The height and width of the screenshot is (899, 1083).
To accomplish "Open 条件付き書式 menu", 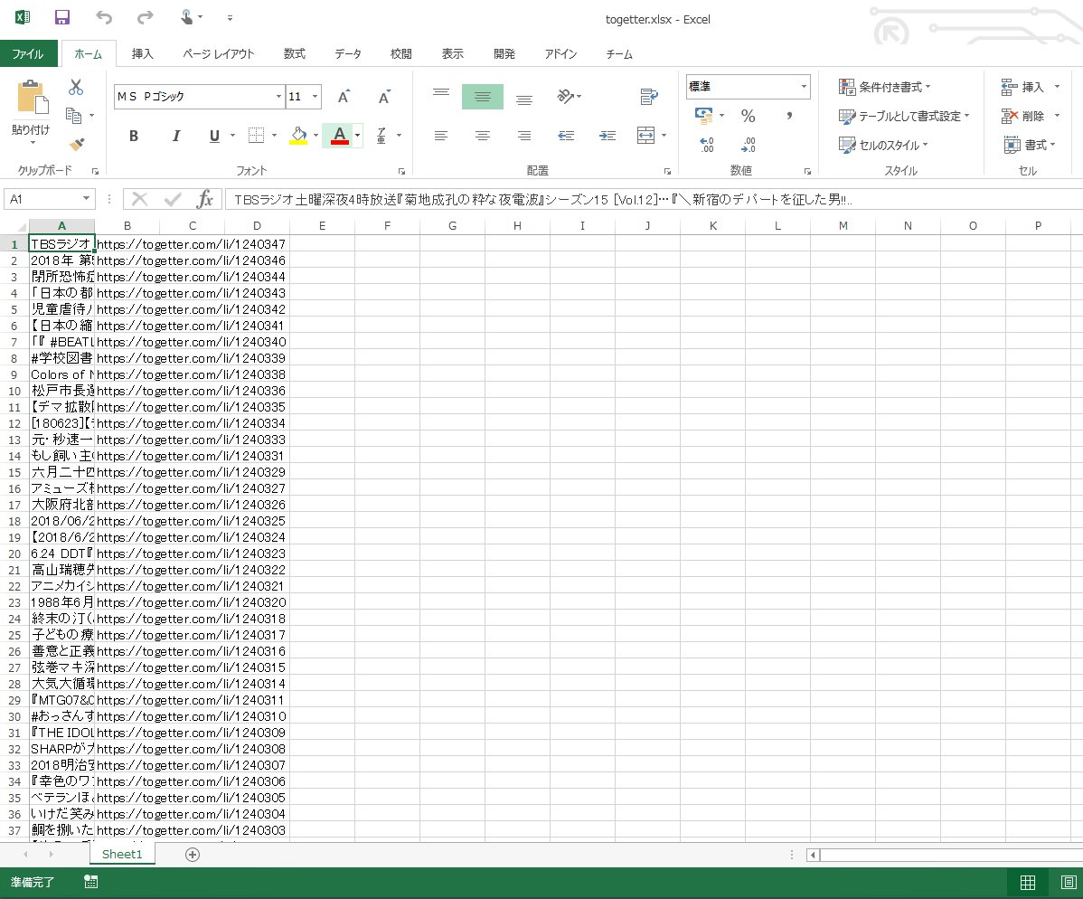I will (x=885, y=87).
